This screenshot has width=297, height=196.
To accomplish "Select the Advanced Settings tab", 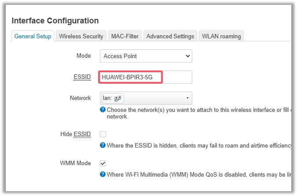I will pos(170,36).
